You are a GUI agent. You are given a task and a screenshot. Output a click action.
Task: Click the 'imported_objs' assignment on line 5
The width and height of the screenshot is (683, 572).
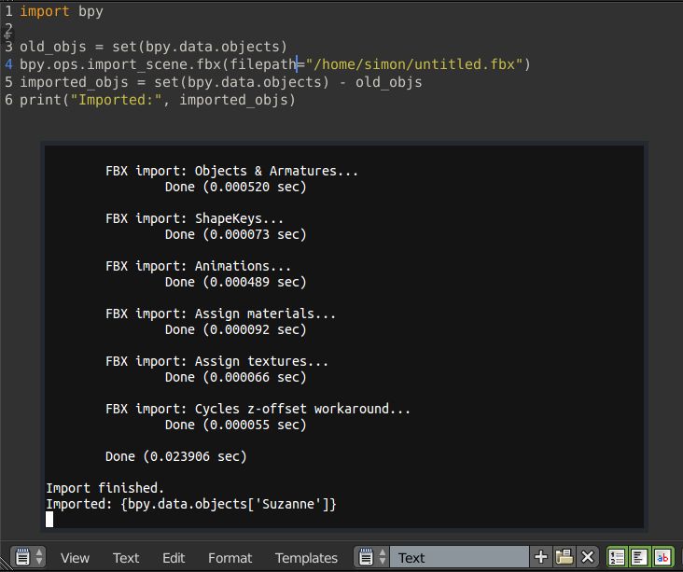221,82
